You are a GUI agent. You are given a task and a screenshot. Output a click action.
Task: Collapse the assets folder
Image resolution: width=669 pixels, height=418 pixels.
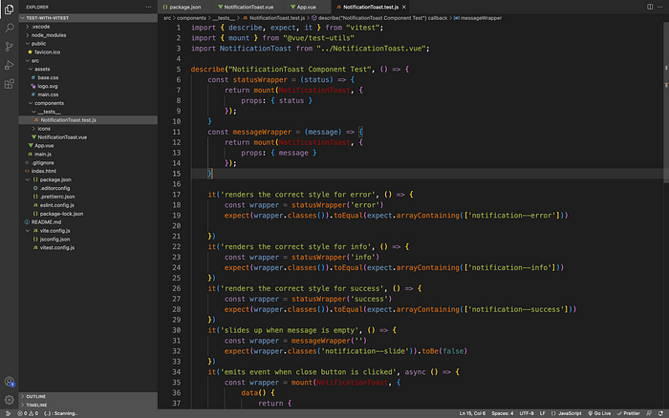point(88,69)
